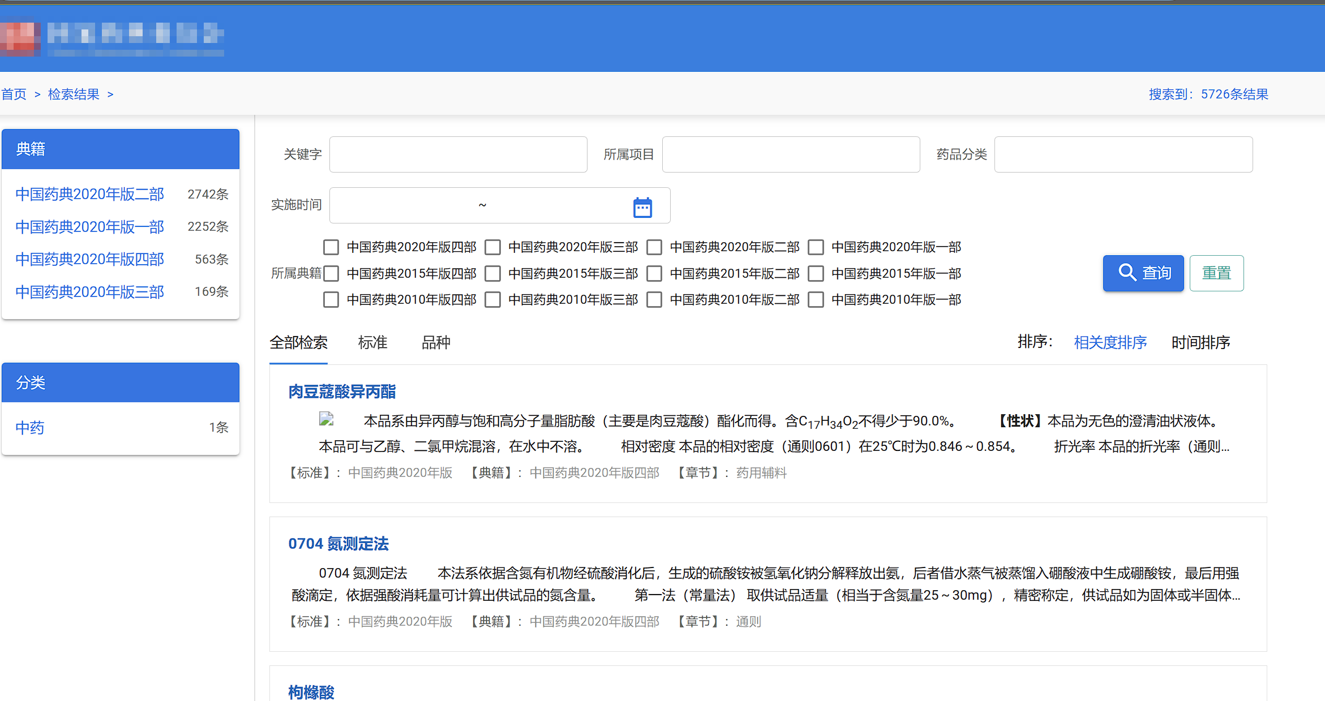This screenshot has height=701, width=1325.
Task: Click 搜索到：5726条结果 text
Action: pos(1208,94)
